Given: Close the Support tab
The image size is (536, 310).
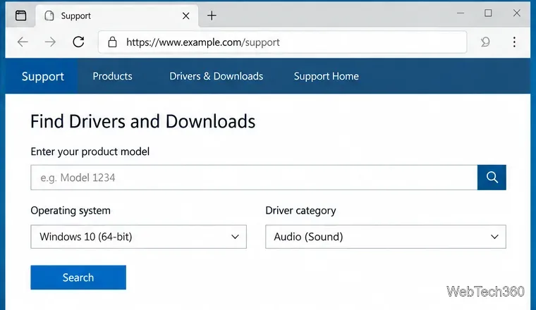Looking at the screenshot, I should coord(185,15).
